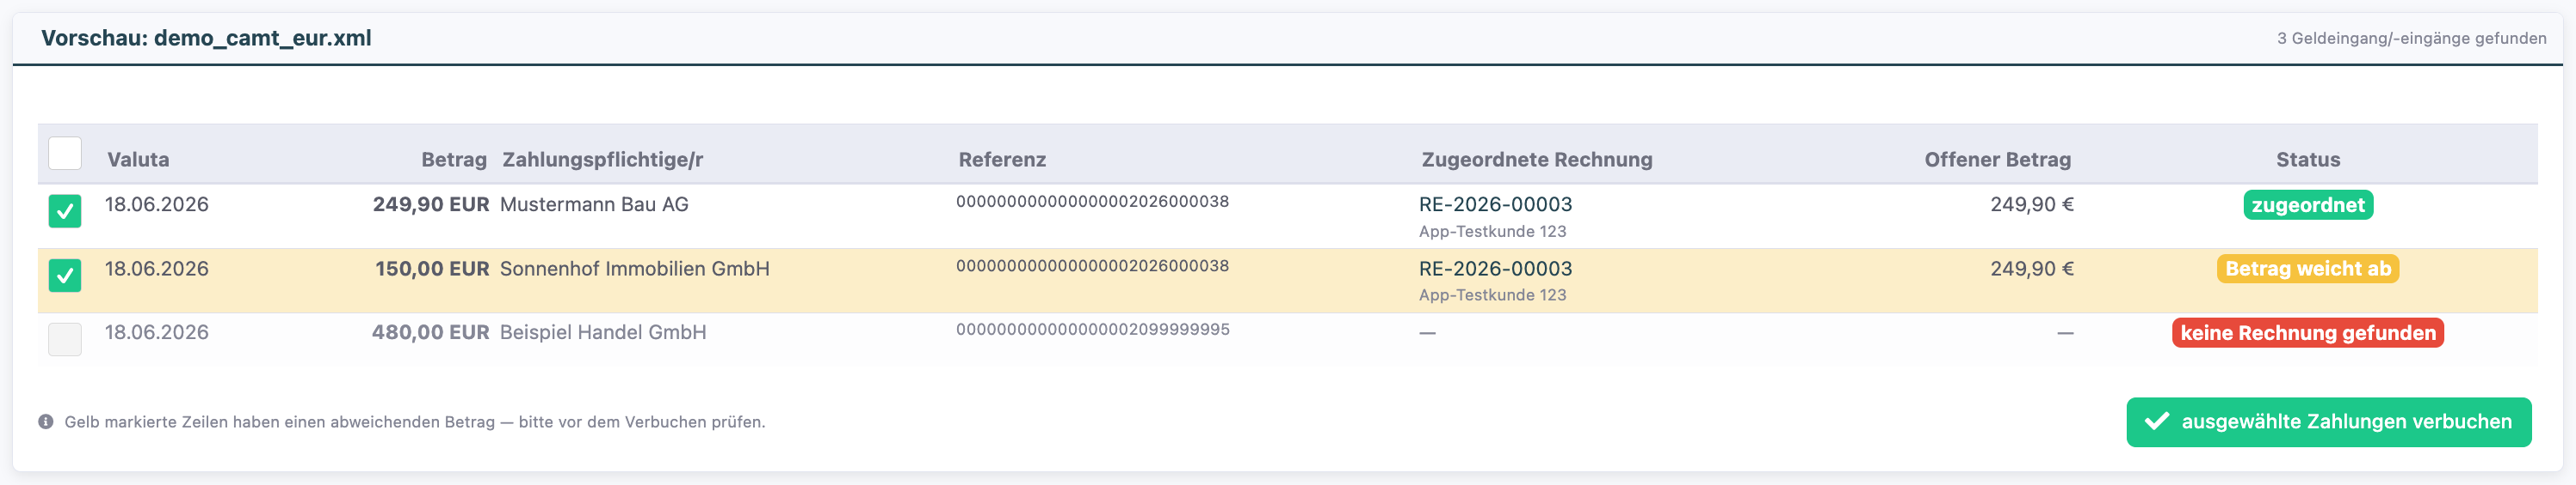Click the 'Gelb markierte Zeilen' hint text
Image resolution: width=2576 pixels, height=485 pixels.
(415, 422)
